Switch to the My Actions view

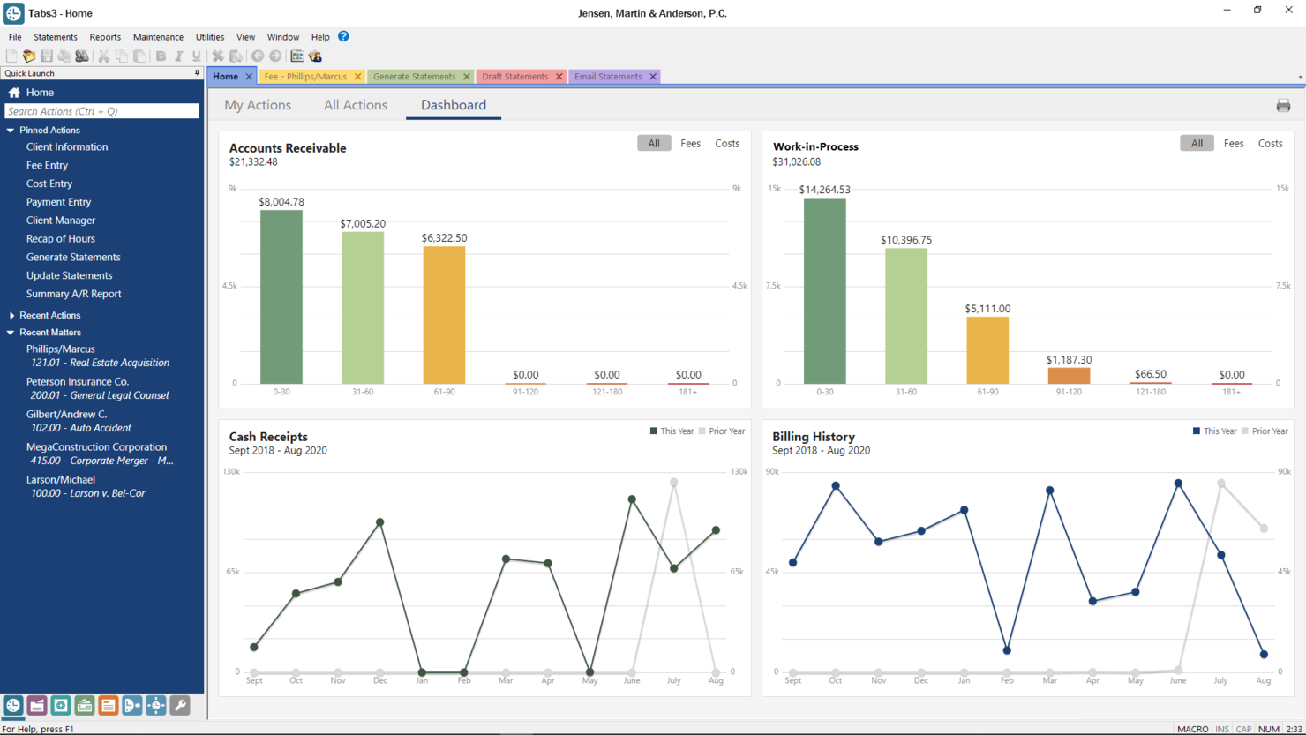[x=258, y=105]
